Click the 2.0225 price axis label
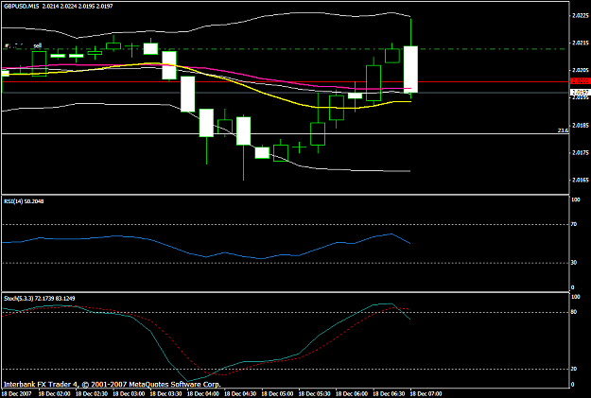 pos(580,16)
